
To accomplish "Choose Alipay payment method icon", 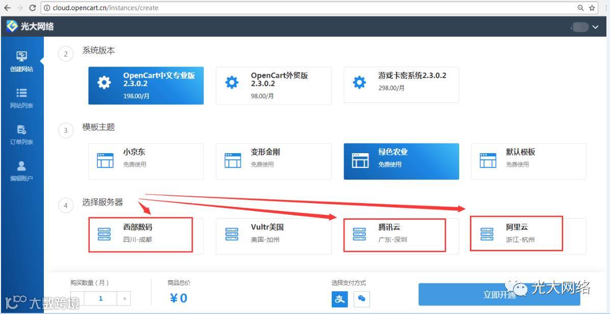I will pos(340,298).
